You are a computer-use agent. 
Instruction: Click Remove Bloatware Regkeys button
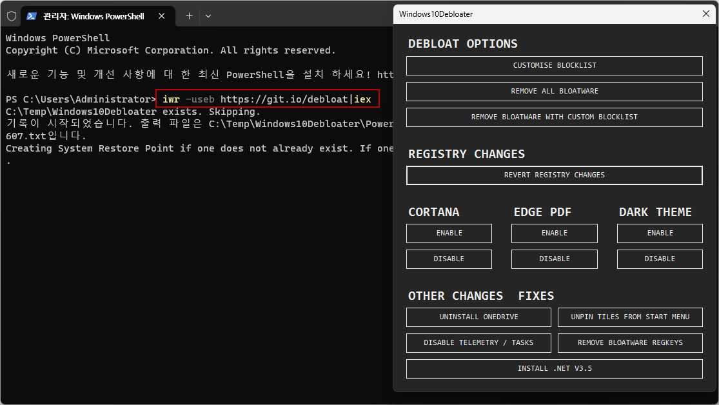pyautogui.click(x=630, y=342)
